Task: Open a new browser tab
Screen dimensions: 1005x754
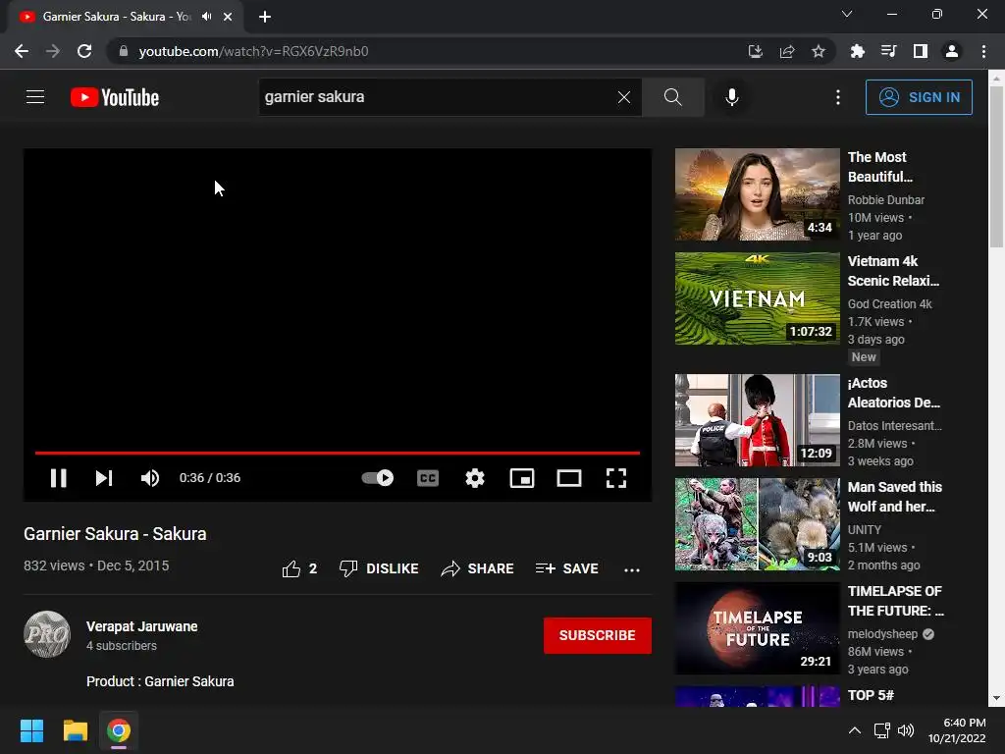Action: coord(265,17)
